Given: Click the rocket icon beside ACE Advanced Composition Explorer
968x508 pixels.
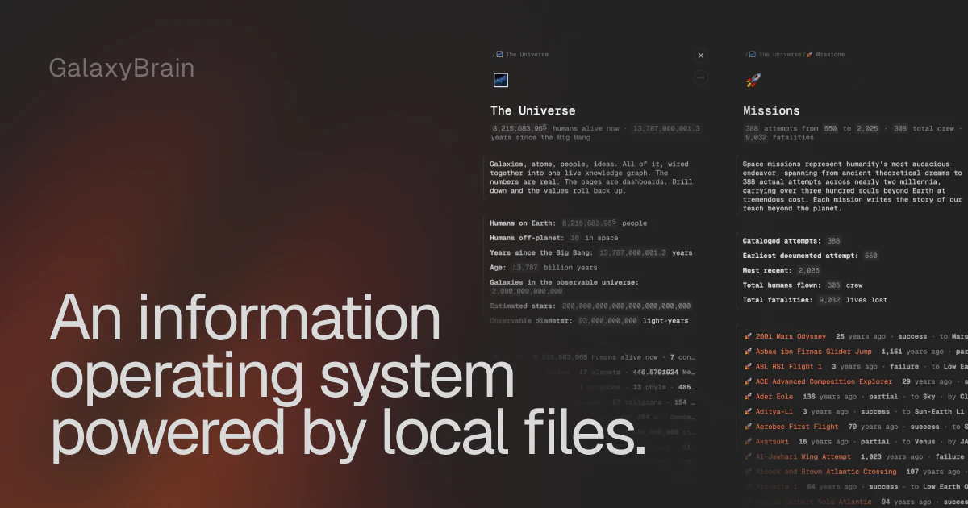Looking at the screenshot, I should click(x=749, y=381).
